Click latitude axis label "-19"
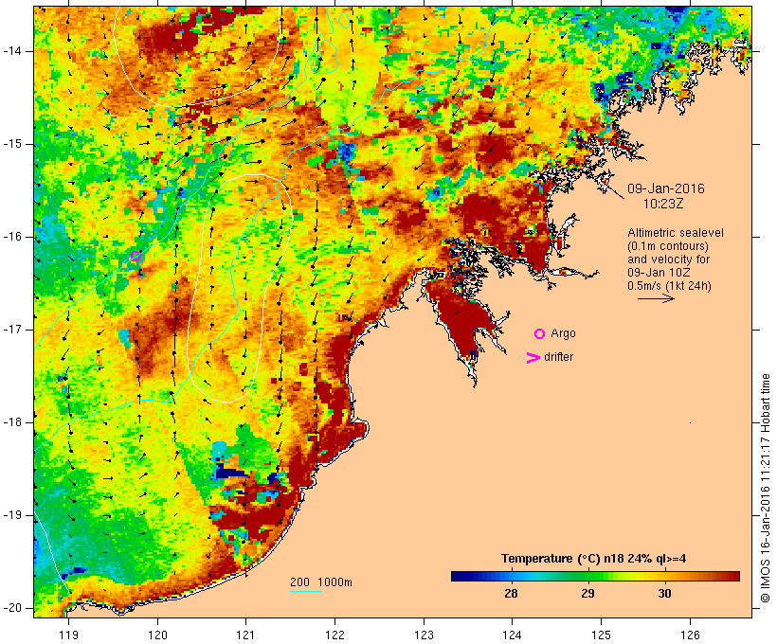 (12, 515)
